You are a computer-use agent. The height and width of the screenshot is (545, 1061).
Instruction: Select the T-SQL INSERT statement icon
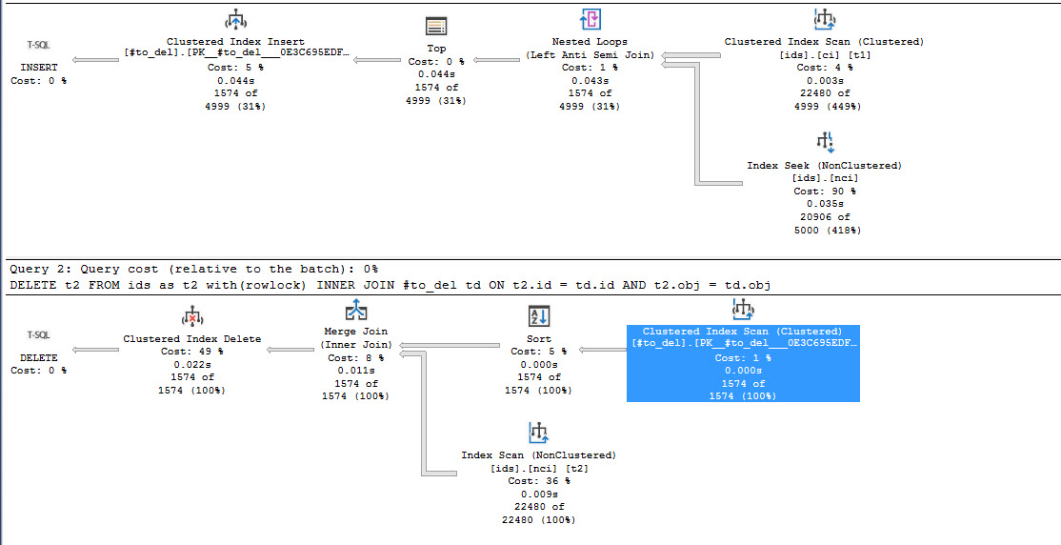point(38,46)
